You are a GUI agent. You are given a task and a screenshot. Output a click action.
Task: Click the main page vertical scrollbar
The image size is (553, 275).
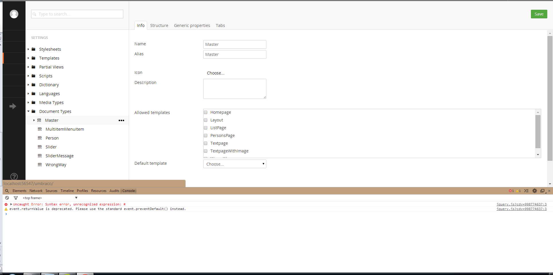pyautogui.click(x=550, y=98)
